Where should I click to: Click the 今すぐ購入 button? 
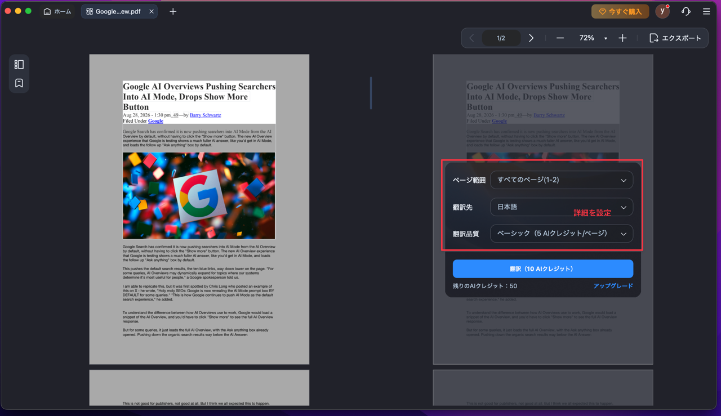(x=620, y=11)
